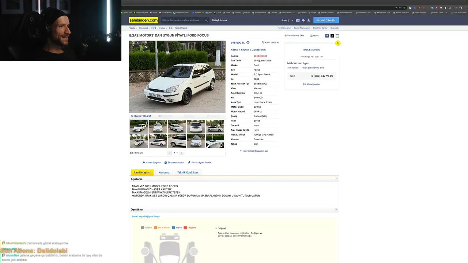
Task: Open the sahibinden.com logo homepage
Action: (144, 20)
